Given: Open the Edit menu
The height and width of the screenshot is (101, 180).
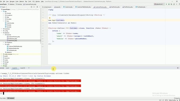Looking at the screenshot, I should (4, 1).
